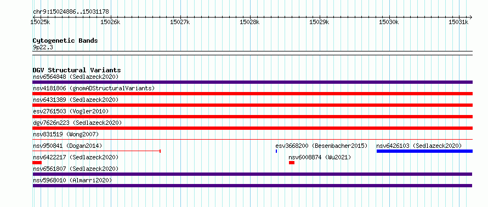Click the nsv6564848 (Sedlazeck2020) label

[76, 77]
